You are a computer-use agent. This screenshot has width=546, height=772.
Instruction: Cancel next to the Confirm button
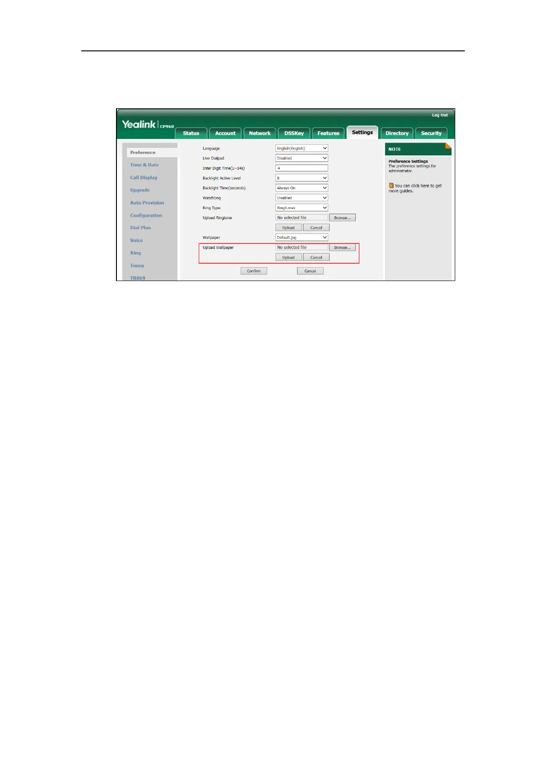[x=310, y=271]
